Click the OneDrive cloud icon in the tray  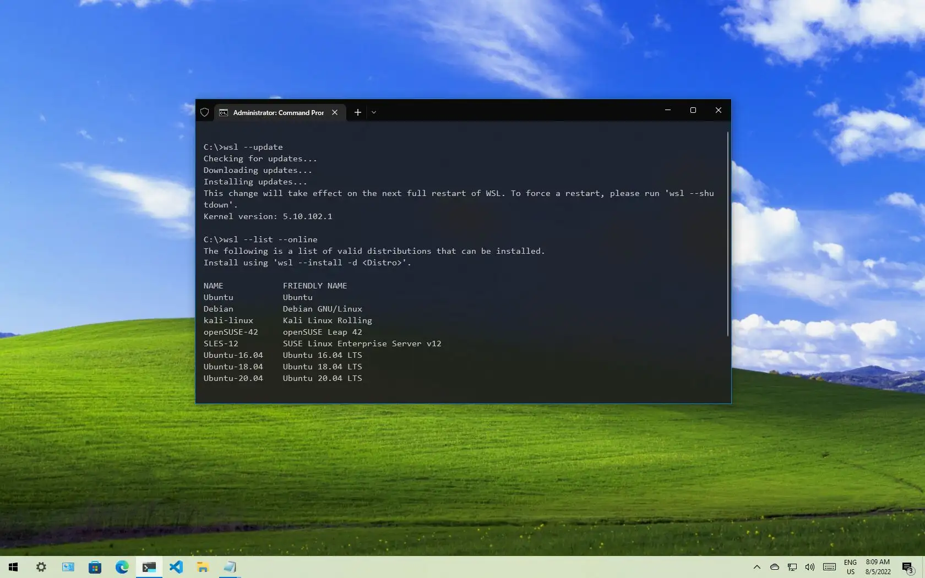click(774, 568)
